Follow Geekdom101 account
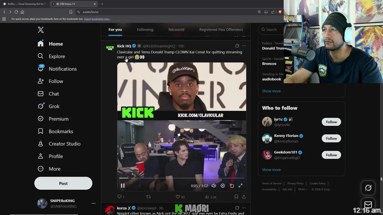The height and width of the screenshot is (215, 383). pyautogui.click(x=331, y=155)
